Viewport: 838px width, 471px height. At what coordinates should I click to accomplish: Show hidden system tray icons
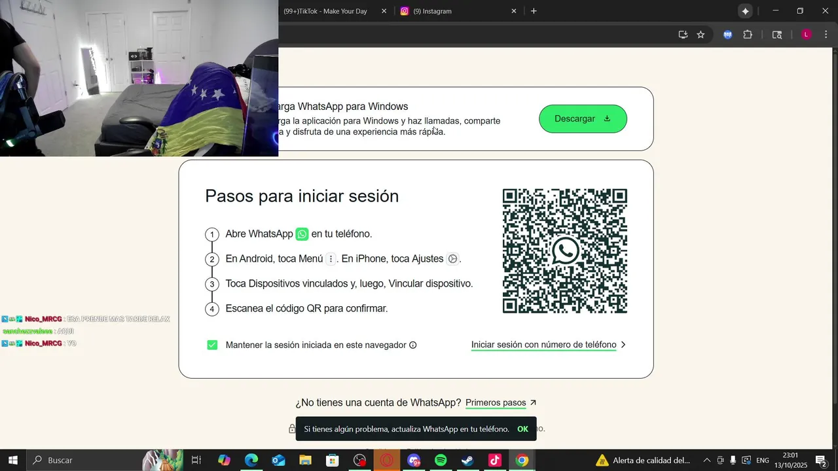pyautogui.click(x=706, y=461)
